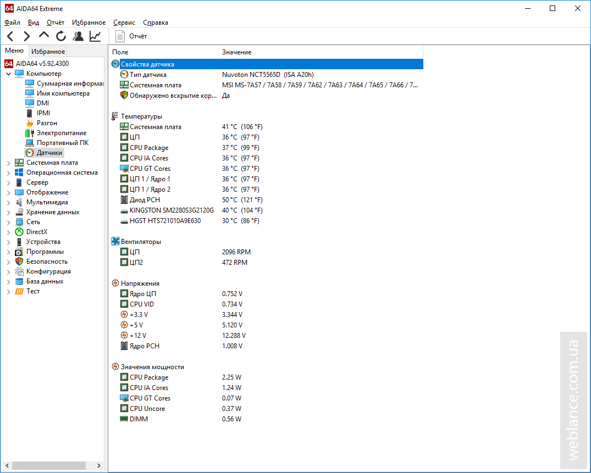Expand the Операционная система node
Screen dimensions: 591x473
[x=9, y=173]
